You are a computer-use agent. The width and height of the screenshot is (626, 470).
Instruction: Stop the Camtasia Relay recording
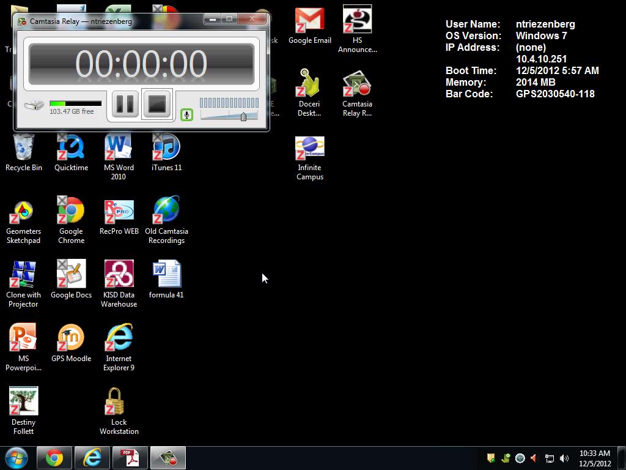click(x=157, y=104)
